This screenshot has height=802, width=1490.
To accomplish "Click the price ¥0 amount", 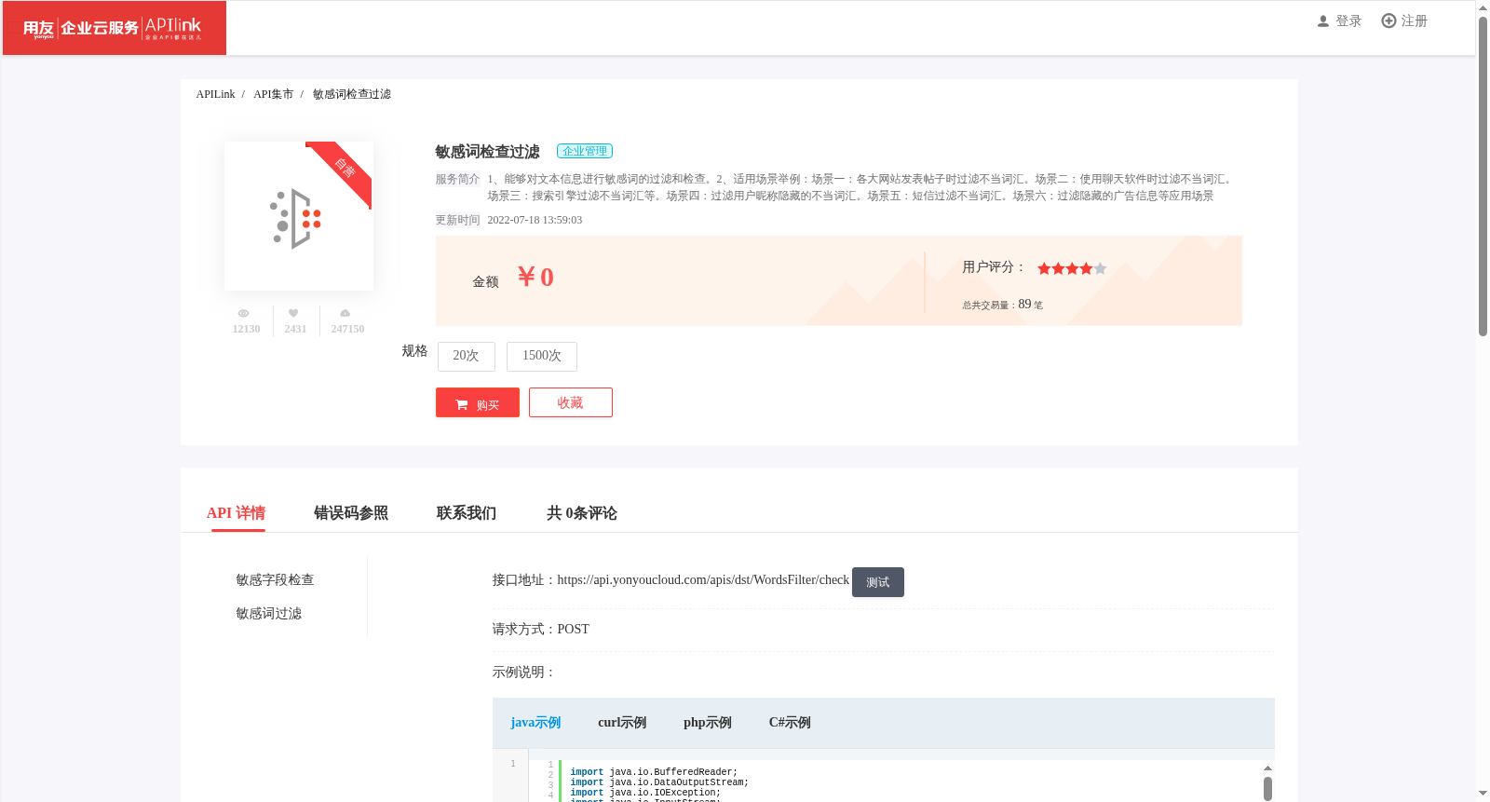I will click(x=535, y=278).
